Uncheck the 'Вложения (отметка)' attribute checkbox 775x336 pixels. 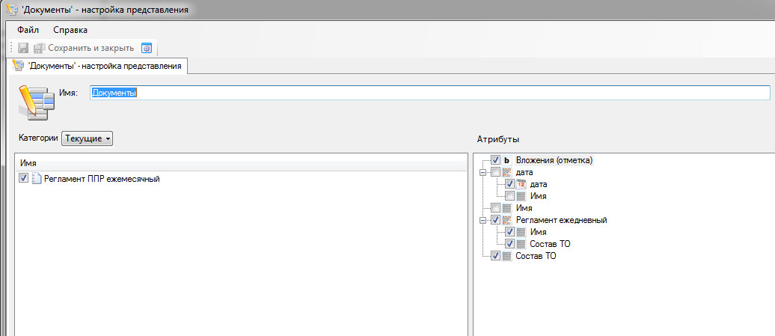tap(495, 160)
